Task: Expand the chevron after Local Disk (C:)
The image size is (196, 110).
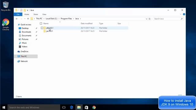Action: [59, 19]
